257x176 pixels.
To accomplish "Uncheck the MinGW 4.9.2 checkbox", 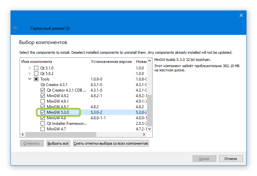I will coord(43,96).
